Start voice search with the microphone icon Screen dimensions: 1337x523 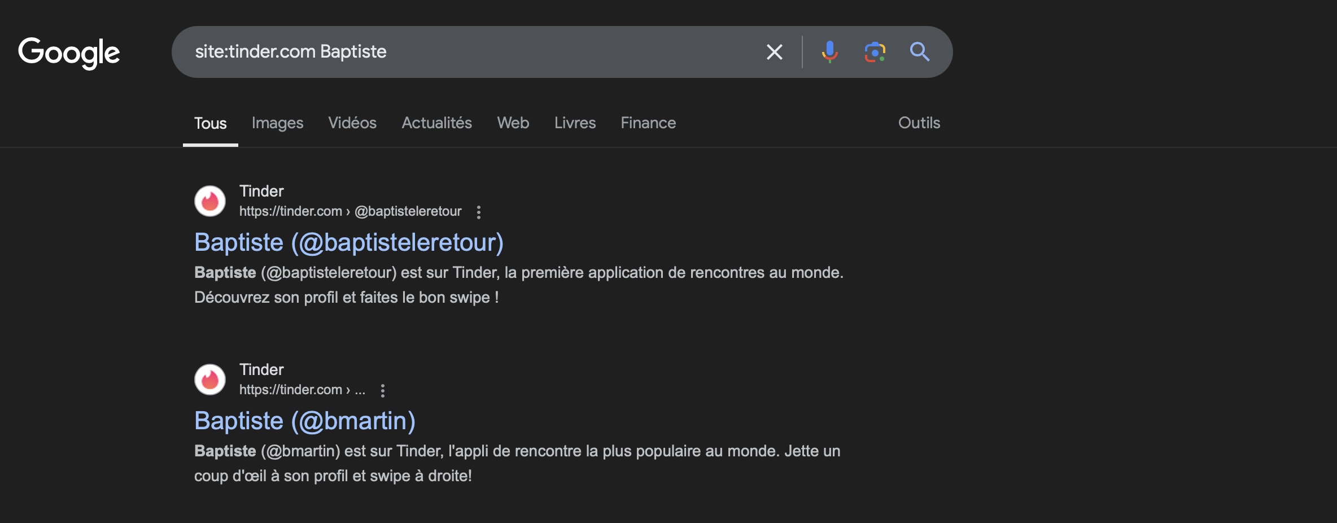coord(829,52)
